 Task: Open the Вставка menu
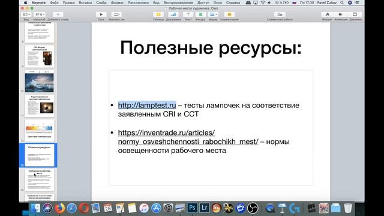[x=85, y=2]
